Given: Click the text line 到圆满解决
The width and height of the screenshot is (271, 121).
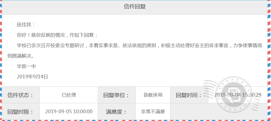Looking at the screenshot, I should tap(21, 56).
